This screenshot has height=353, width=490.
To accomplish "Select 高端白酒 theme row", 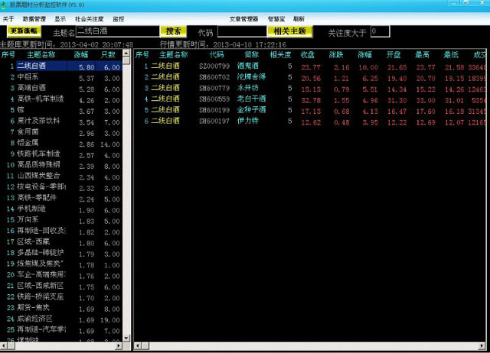I will click(x=61, y=88).
